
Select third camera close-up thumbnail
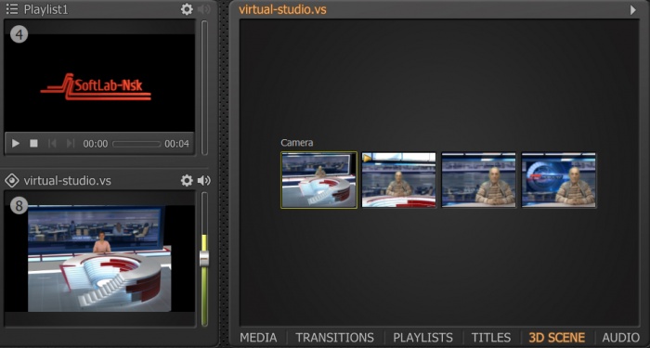point(479,180)
